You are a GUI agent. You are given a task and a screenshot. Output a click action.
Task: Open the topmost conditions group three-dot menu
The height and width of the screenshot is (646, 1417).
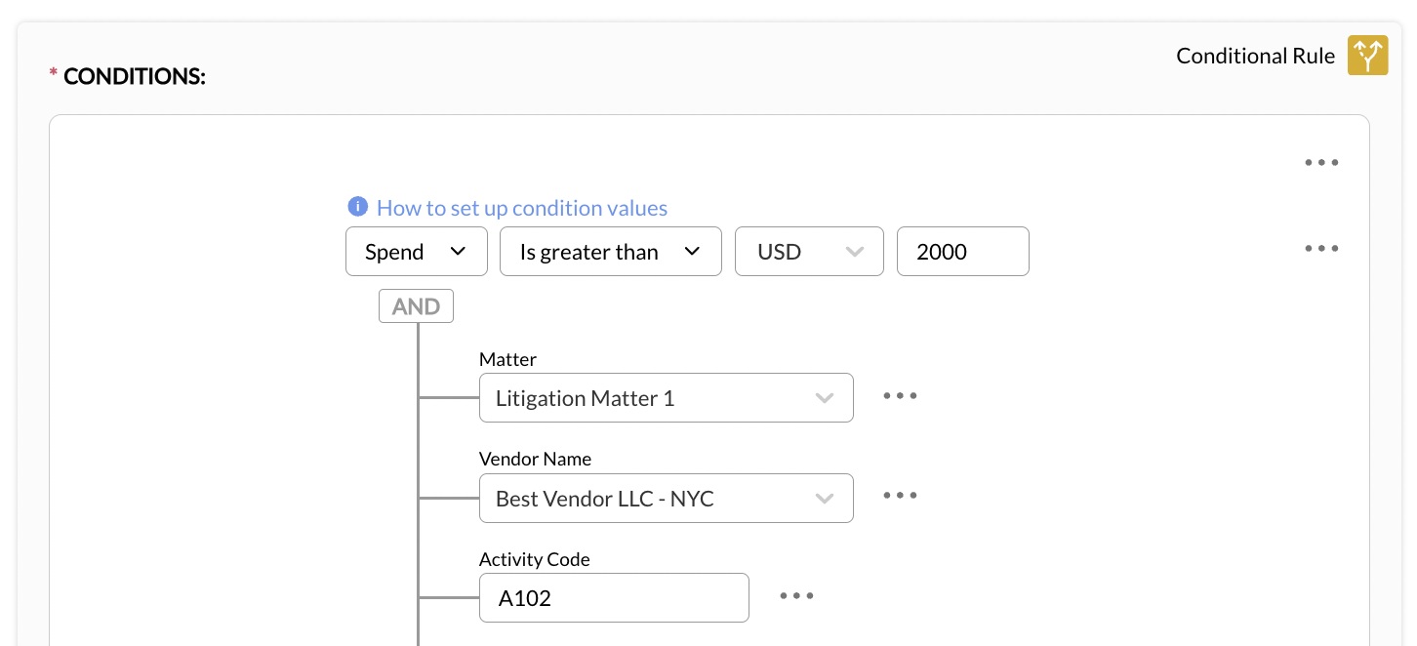pyautogui.click(x=1321, y=162)
